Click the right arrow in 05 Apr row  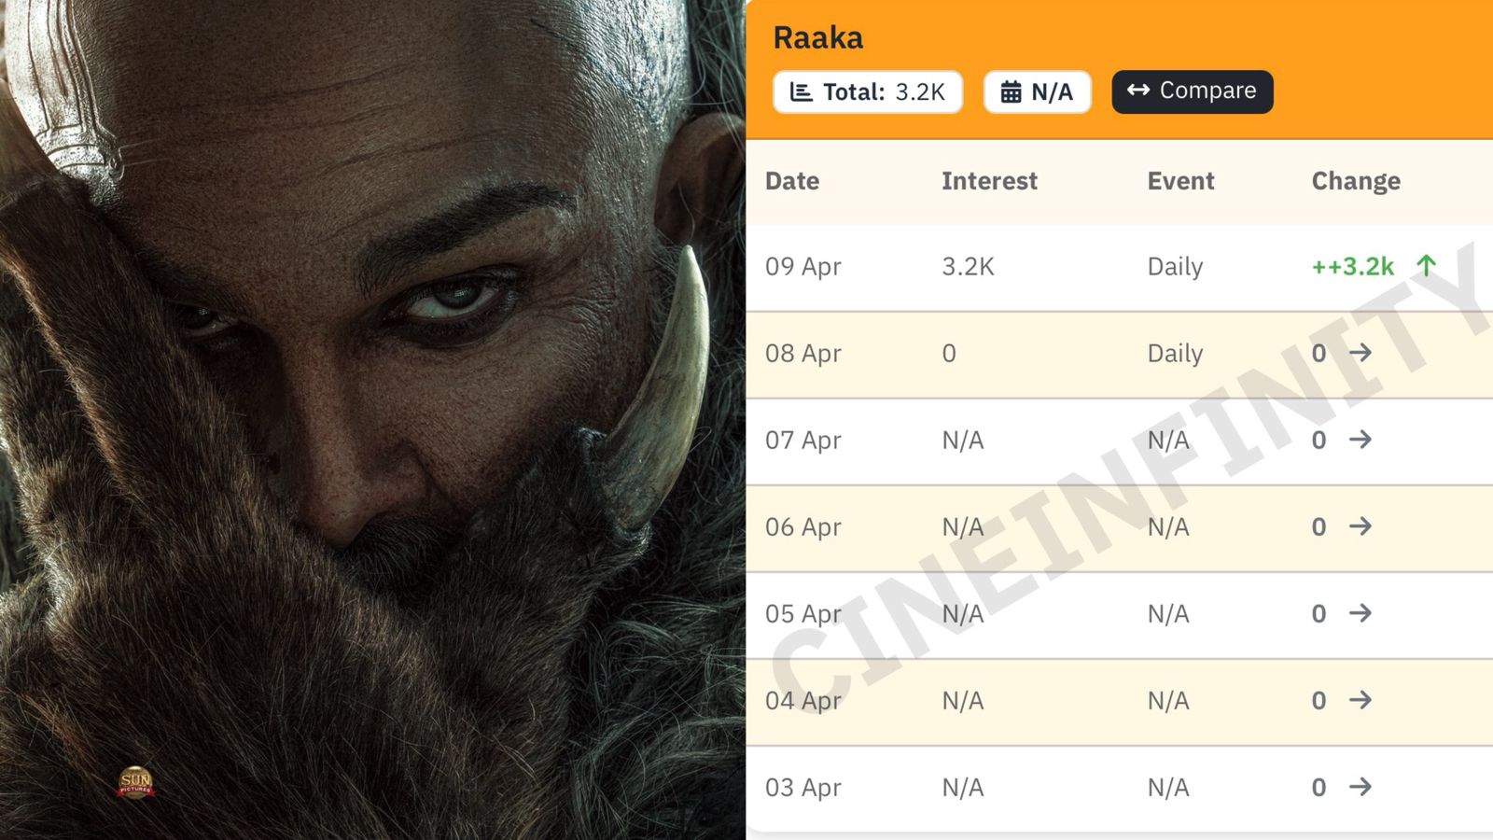pyautogui.click(x=1360, y=613)
